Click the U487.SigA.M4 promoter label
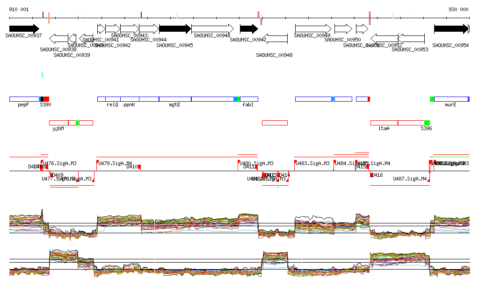The height and width of the screenshot is (285, 479). pos(410,179)
